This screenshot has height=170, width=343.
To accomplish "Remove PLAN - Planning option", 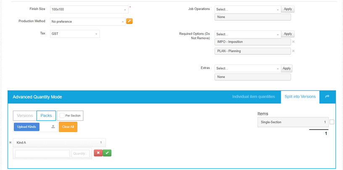I will coord(293,51).
